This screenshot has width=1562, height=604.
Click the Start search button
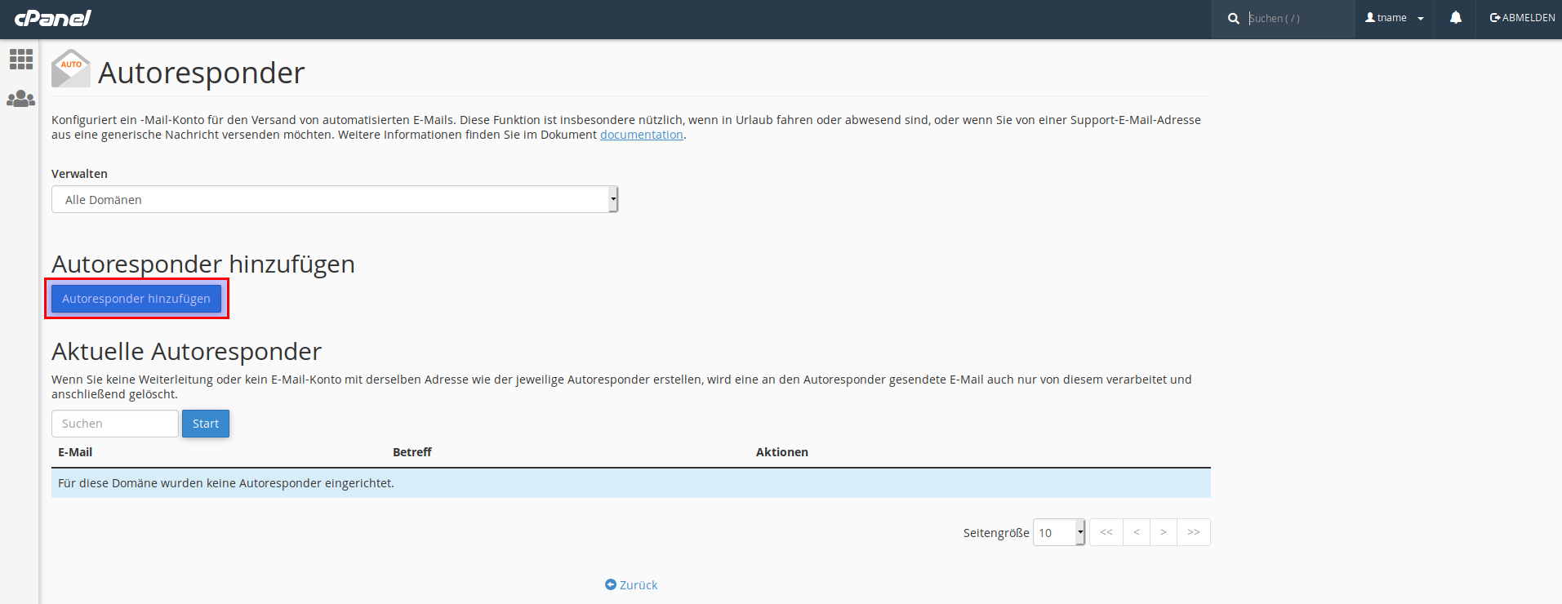[x=206, y=424]
